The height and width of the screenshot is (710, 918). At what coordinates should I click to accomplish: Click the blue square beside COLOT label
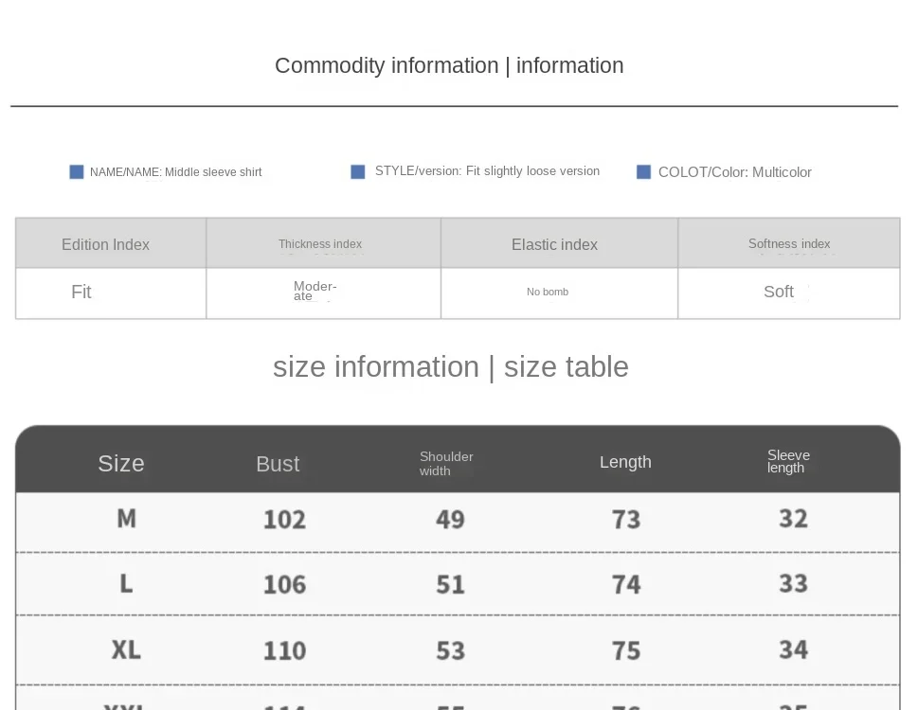643,172
